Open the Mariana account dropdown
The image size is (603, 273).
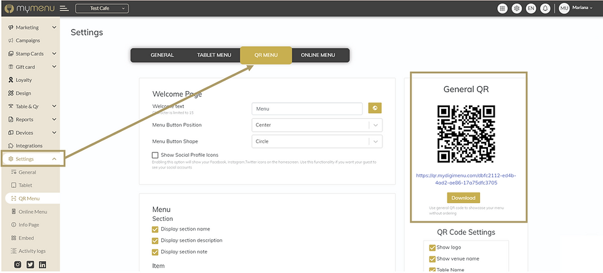tap(582, 8)
